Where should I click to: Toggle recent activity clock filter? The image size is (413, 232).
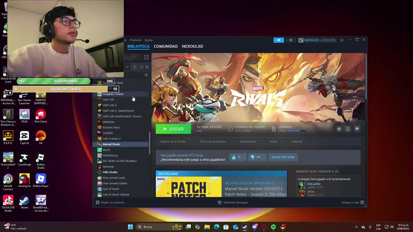coord(141,67)
